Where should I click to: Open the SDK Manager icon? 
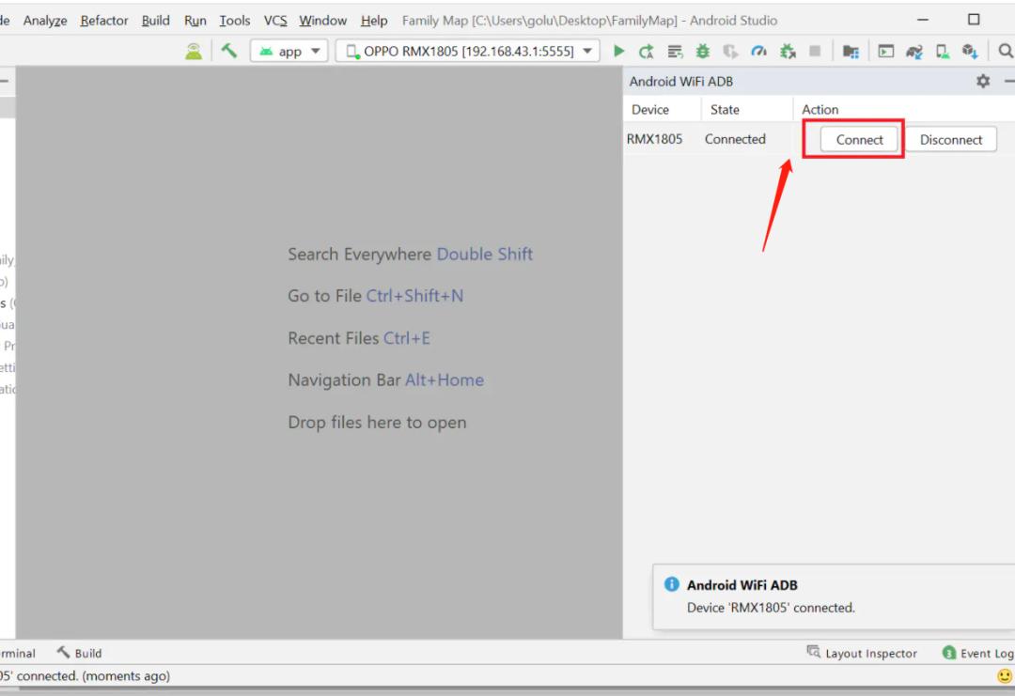pyautogui.click(x=969, y=52)
